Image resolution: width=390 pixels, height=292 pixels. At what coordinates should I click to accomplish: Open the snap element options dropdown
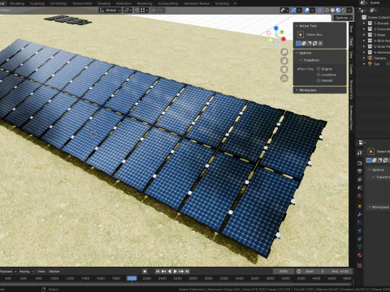[x=145, y=11]
